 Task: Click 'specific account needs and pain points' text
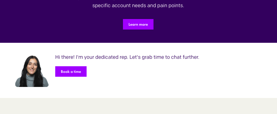138,6
